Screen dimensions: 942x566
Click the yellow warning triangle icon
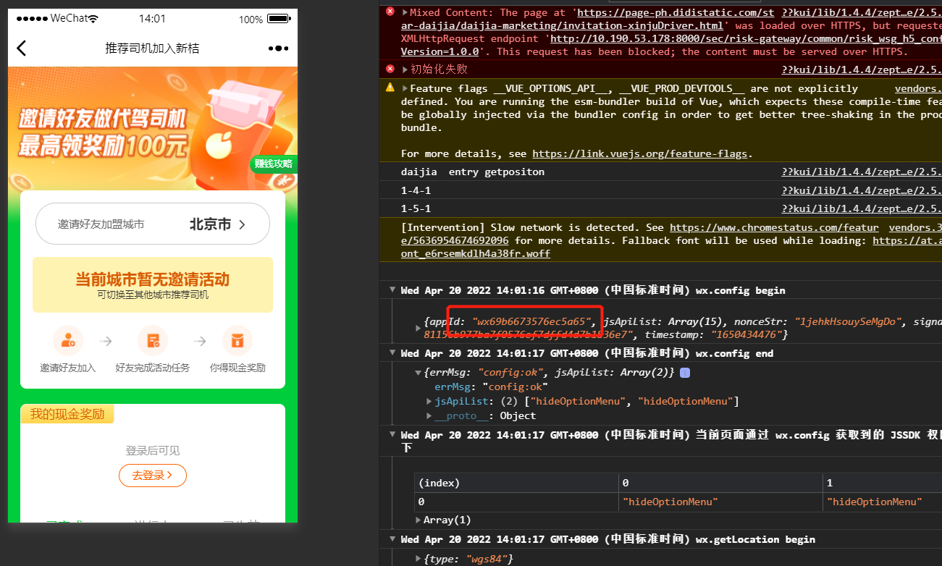coord(390,88)
